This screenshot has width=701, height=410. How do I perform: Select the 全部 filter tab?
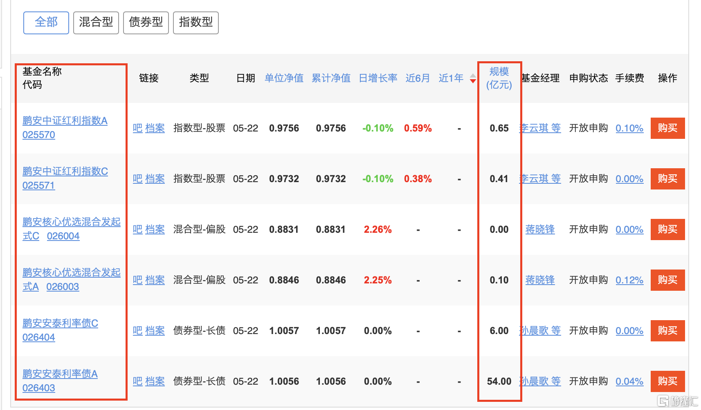[x=46, y=22]
